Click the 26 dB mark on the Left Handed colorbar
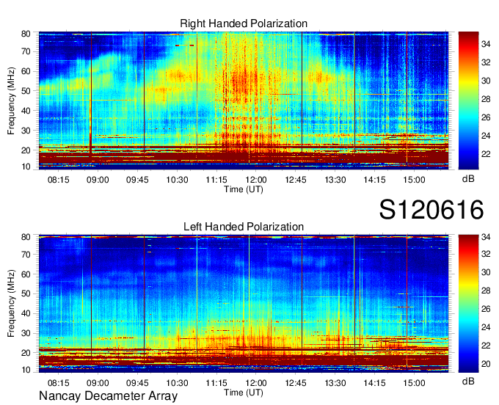Screen dimensions: 499x405 [x=486, y=309]
